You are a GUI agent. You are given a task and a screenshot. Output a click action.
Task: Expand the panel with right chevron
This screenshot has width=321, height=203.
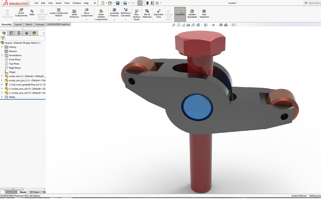point(44,33)
